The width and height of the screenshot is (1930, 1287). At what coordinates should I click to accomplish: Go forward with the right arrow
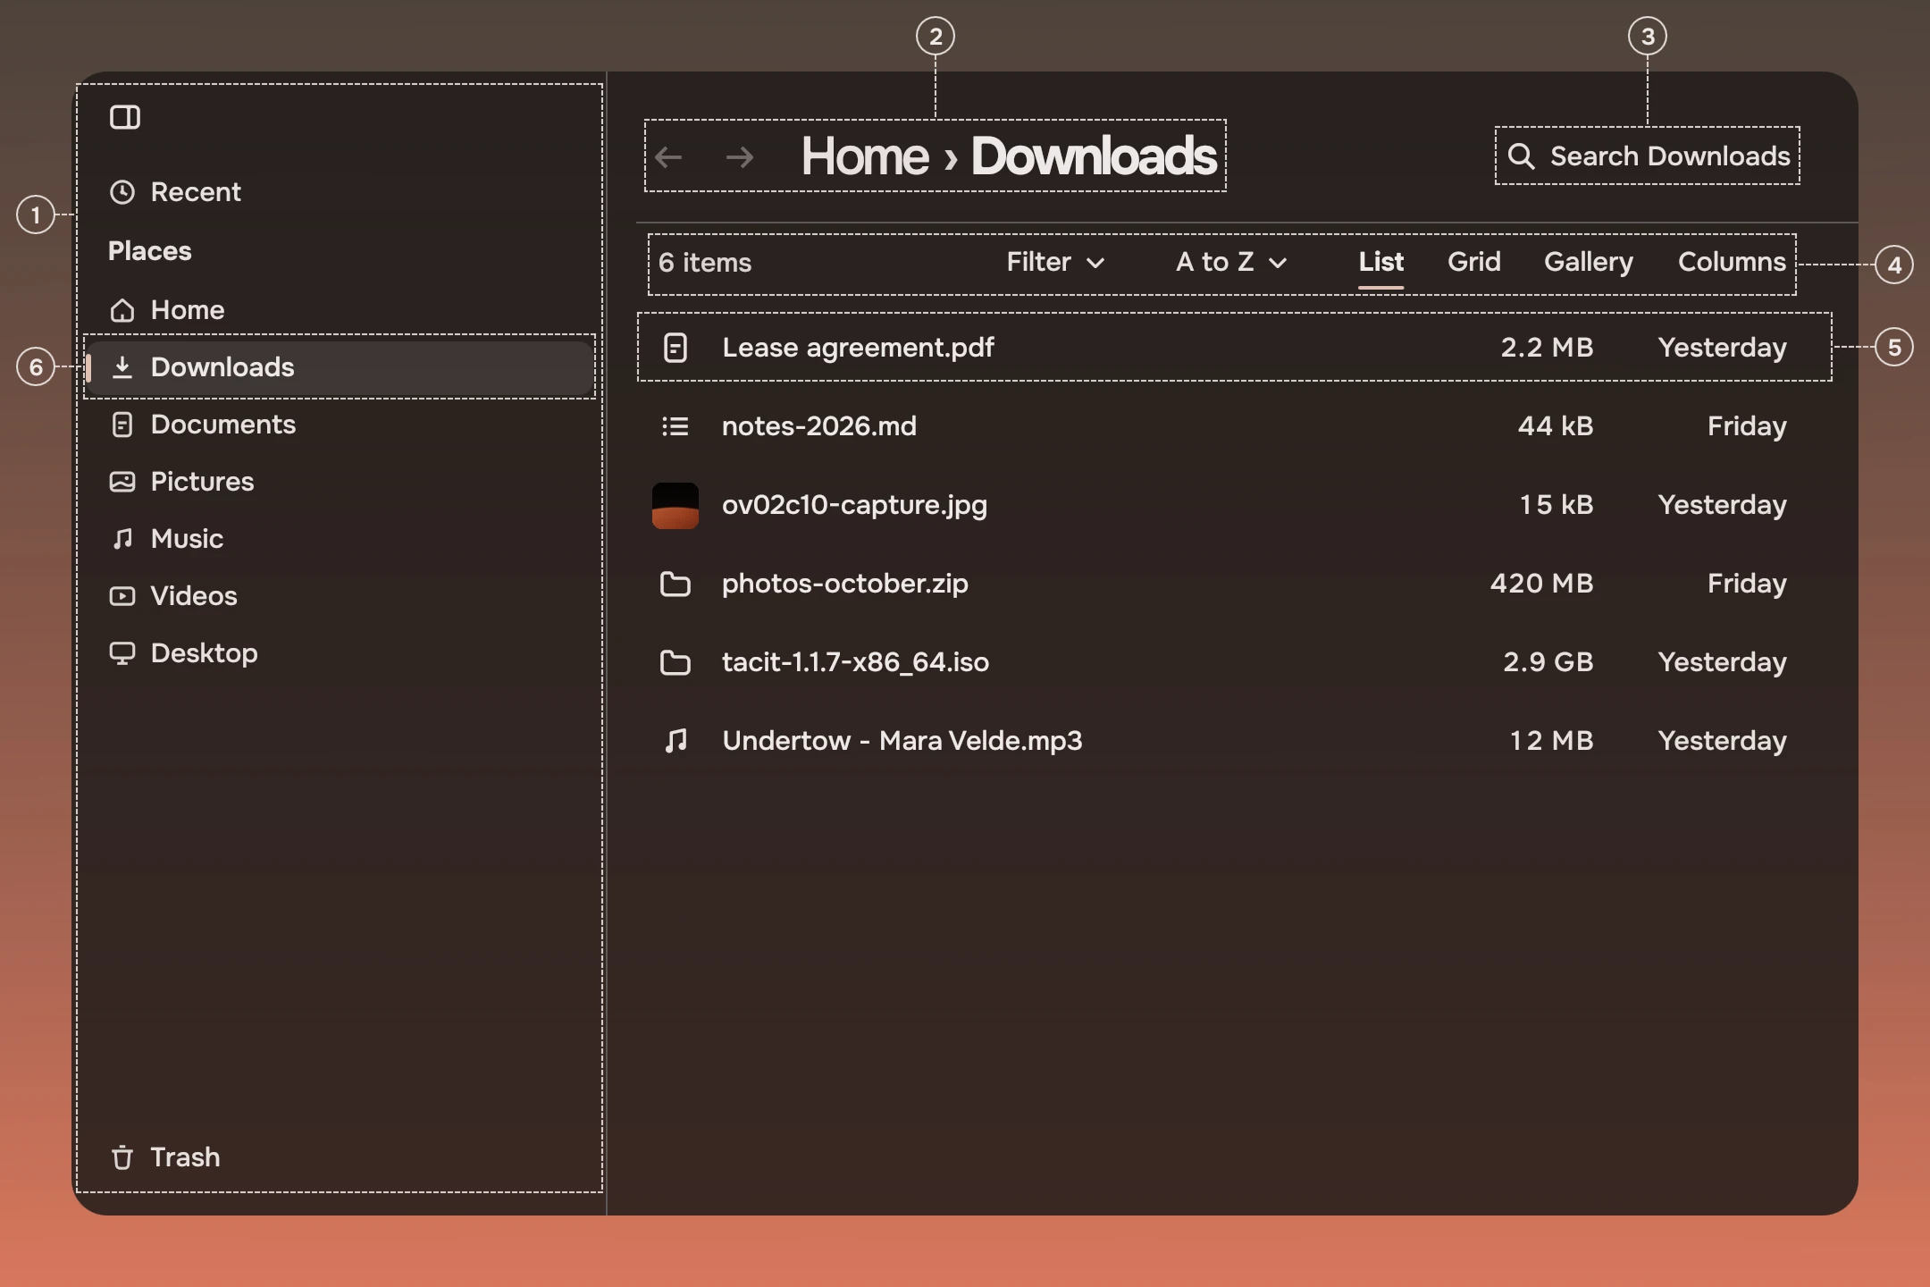740,157
